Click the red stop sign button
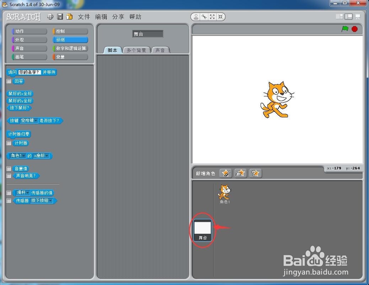The width and height of the screenshot is (369, 285). (355, 29)
